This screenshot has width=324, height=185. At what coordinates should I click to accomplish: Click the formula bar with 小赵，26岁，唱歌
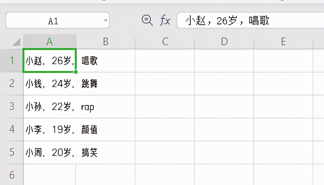coord(250,20)
